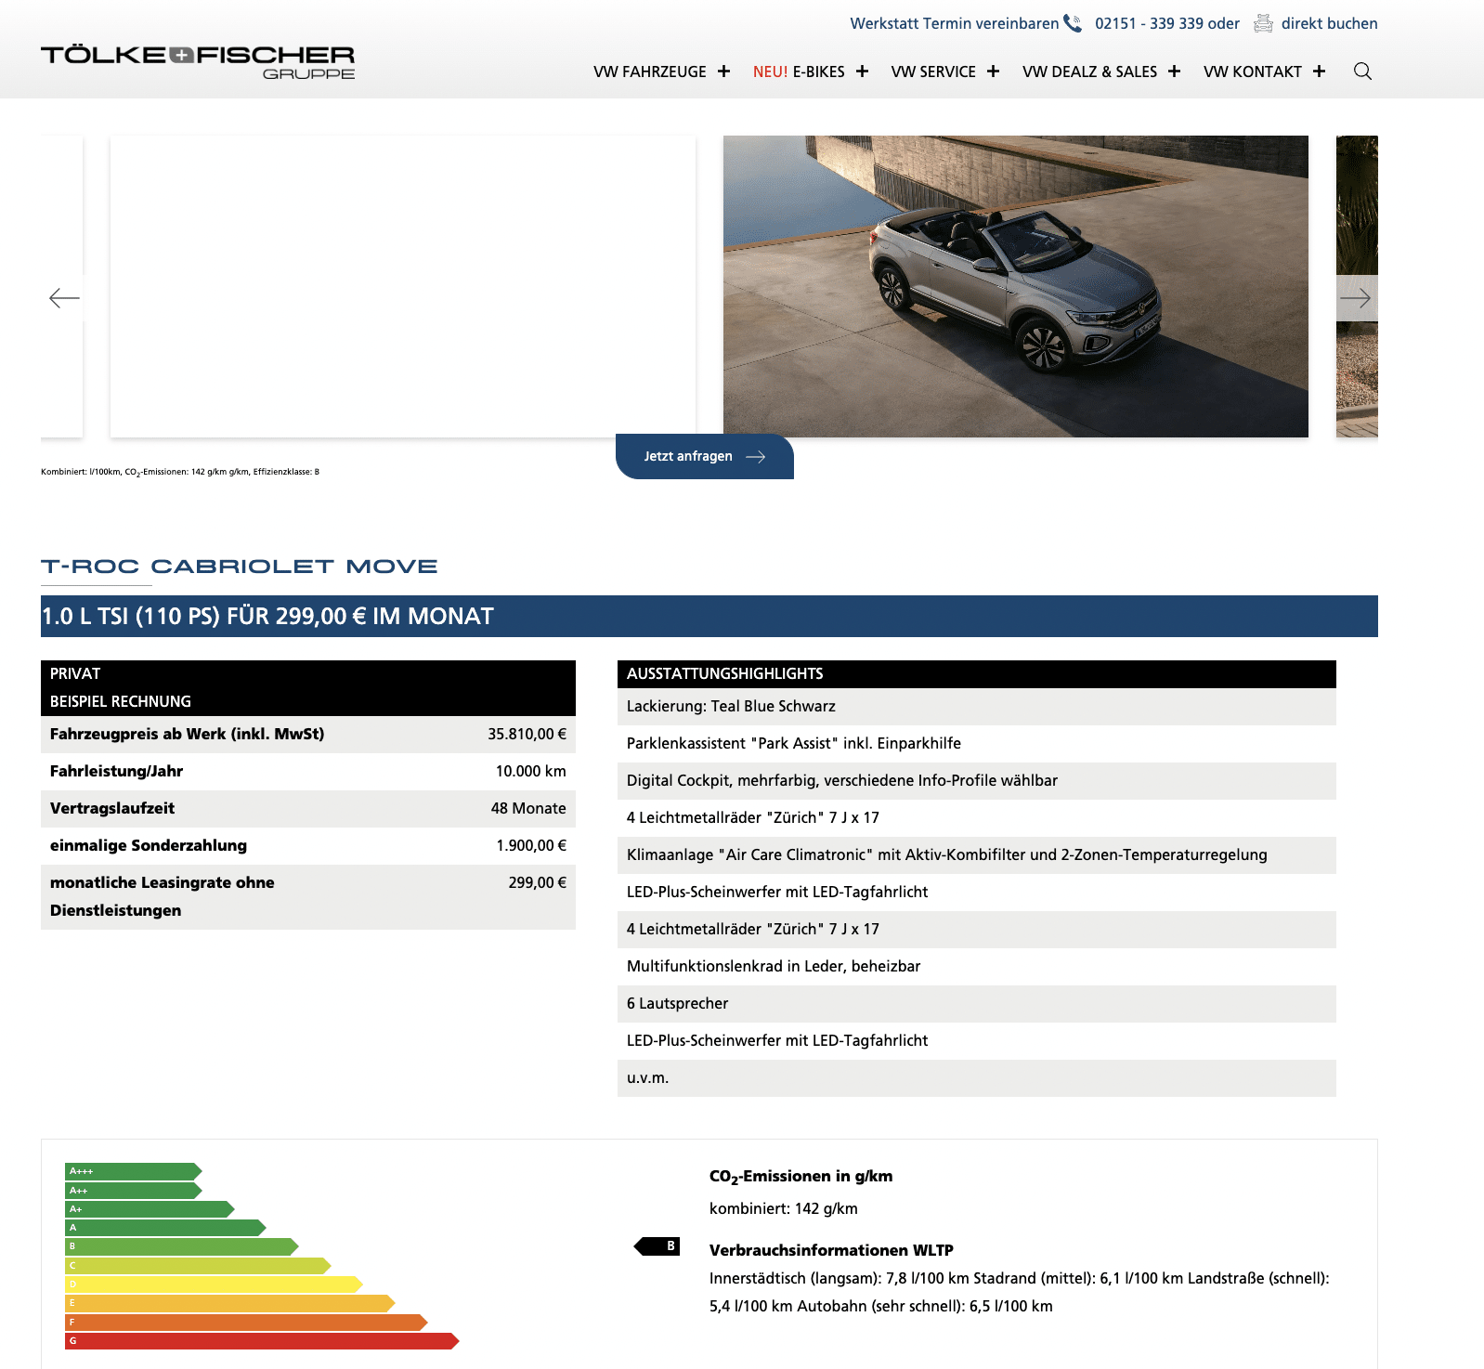
Task: Select the Vertragslaufzeit label
Action: pyautogui.click(x=112, y=808)
